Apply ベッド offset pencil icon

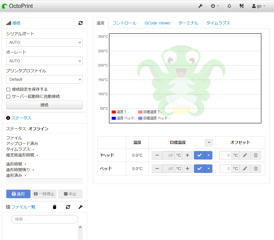pos(245,169)
